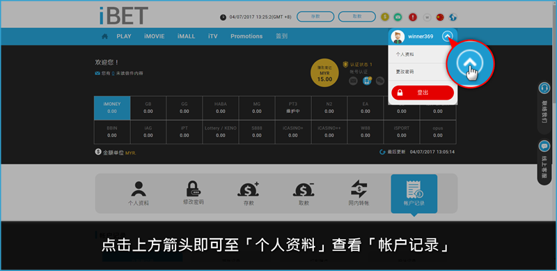Go to the home page icon
Image resolution: width=557 pixels, height=271 pixels.
pos(105,36)
